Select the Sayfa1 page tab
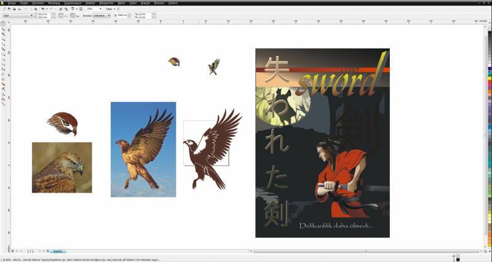 coord(58,252)
